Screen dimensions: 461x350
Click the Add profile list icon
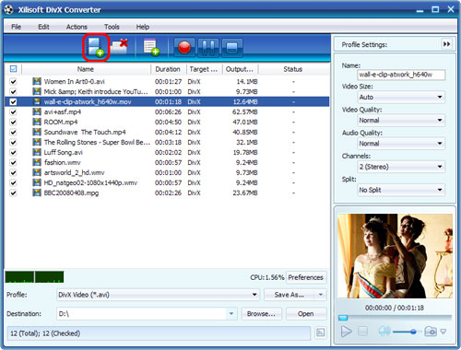(x=151, y=47)
